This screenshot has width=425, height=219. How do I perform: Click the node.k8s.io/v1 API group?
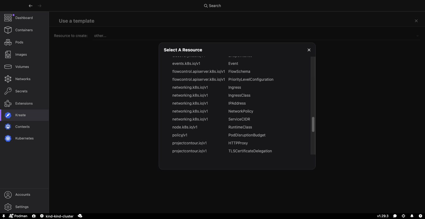[185, 127]
